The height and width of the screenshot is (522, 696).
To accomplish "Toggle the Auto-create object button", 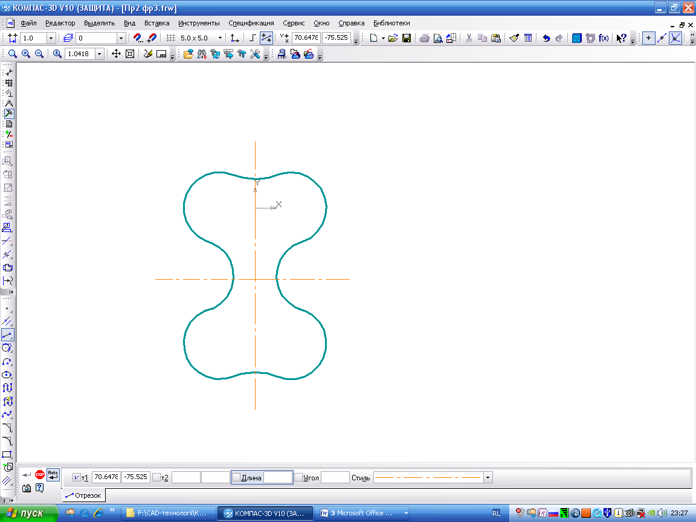I will click(x=53, y=474).
